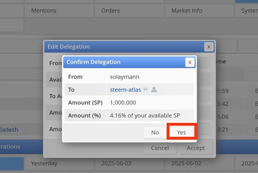Screen dimensions: 258x173
Task: Click the reputation 65 badge
Action: click(x=145, y=90)
